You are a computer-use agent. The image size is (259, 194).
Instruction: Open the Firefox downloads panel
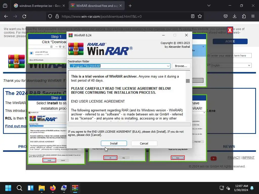234,16
